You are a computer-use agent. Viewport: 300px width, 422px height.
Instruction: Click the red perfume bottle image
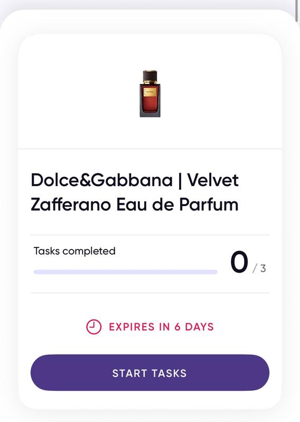150,94
